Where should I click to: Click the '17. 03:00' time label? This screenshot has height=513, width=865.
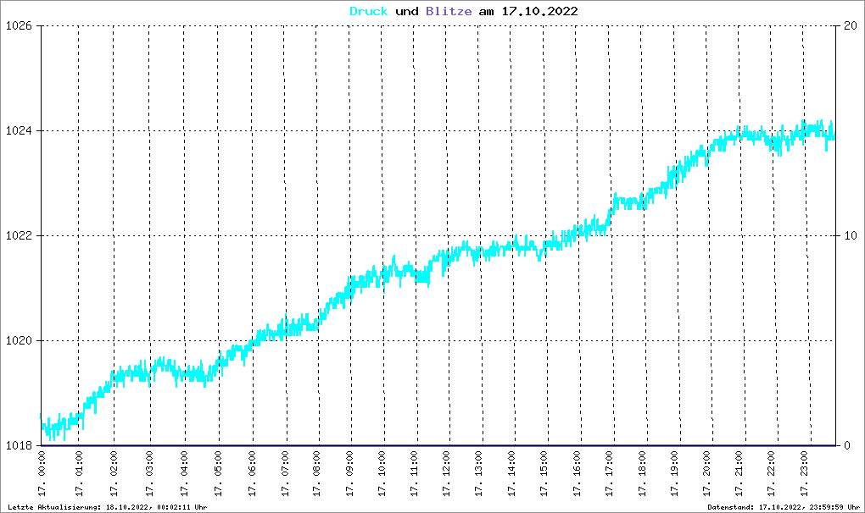(149, 474)
